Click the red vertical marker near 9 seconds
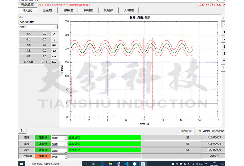This screenshot has width=244, height=166. point(152,74)
